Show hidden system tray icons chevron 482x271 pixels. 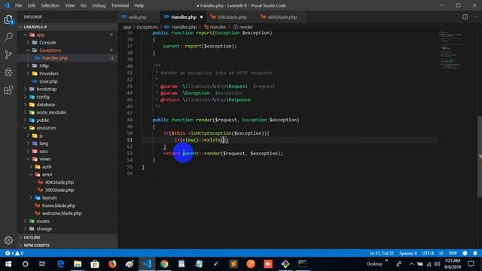pyautogui.click(x=411, y=264)
